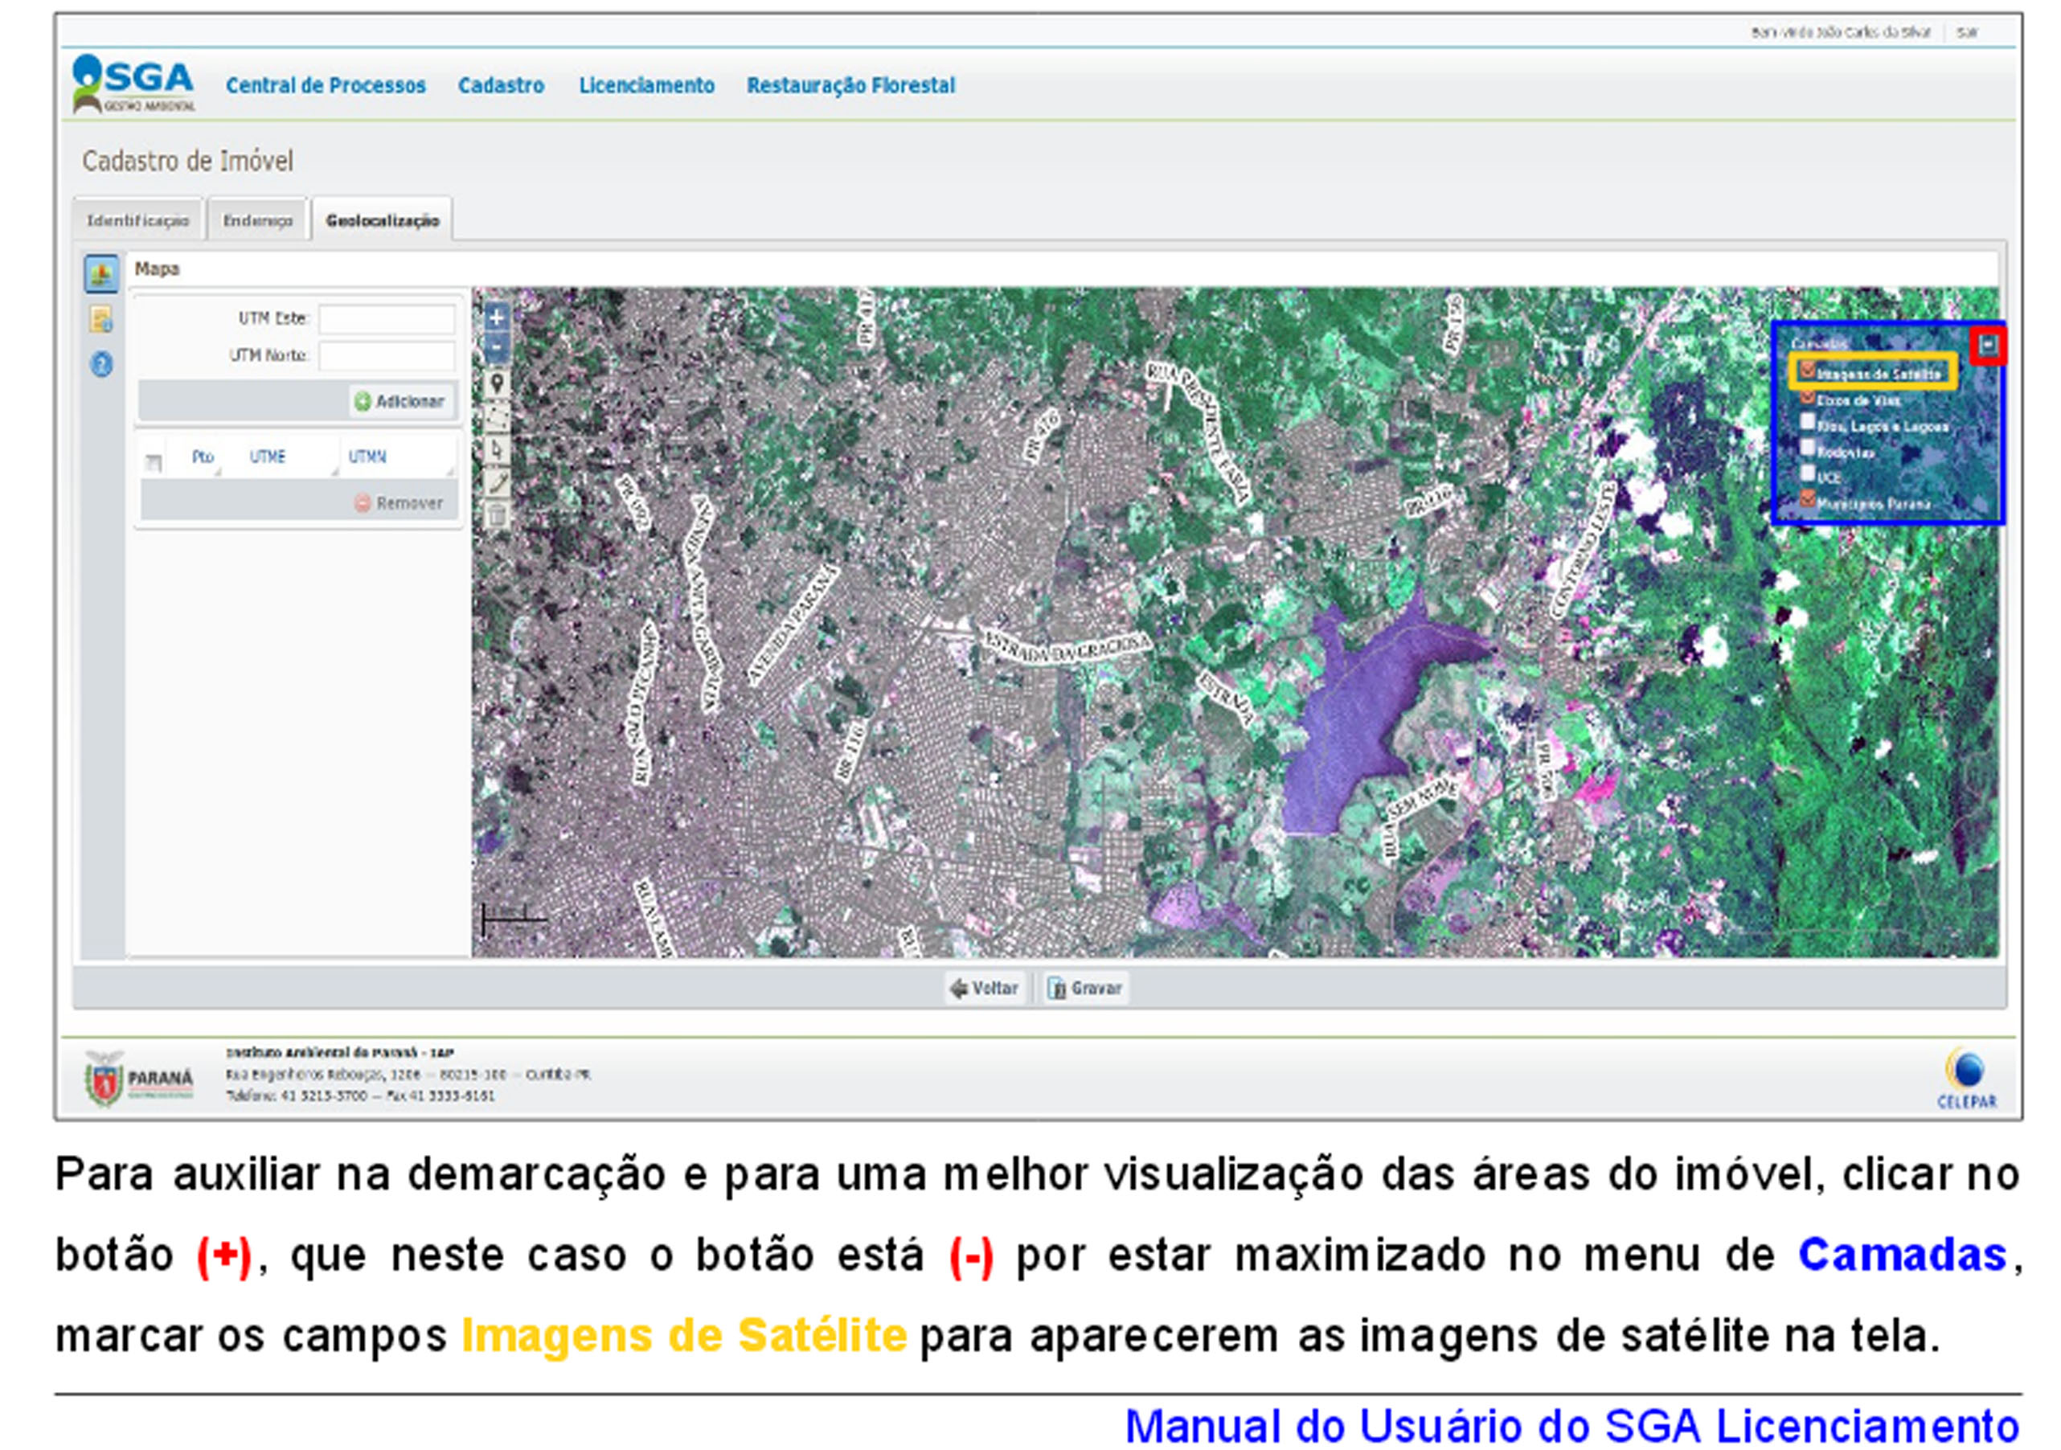This screenshot has height=1450, width=2061.
Task: Open the Licenciamento menu
Action: [646, 85]
